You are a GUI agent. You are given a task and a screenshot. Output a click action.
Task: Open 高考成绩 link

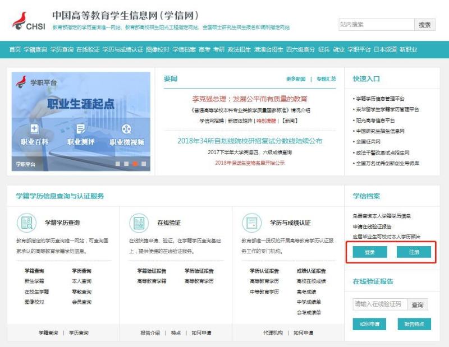[306, 292]
